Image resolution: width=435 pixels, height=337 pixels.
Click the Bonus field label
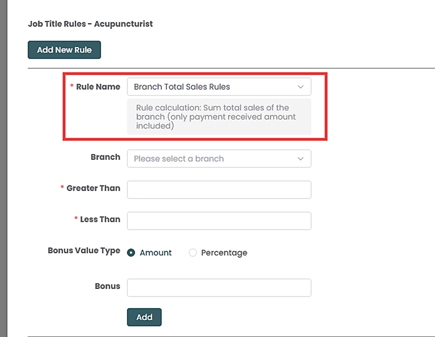pos(108,286)
